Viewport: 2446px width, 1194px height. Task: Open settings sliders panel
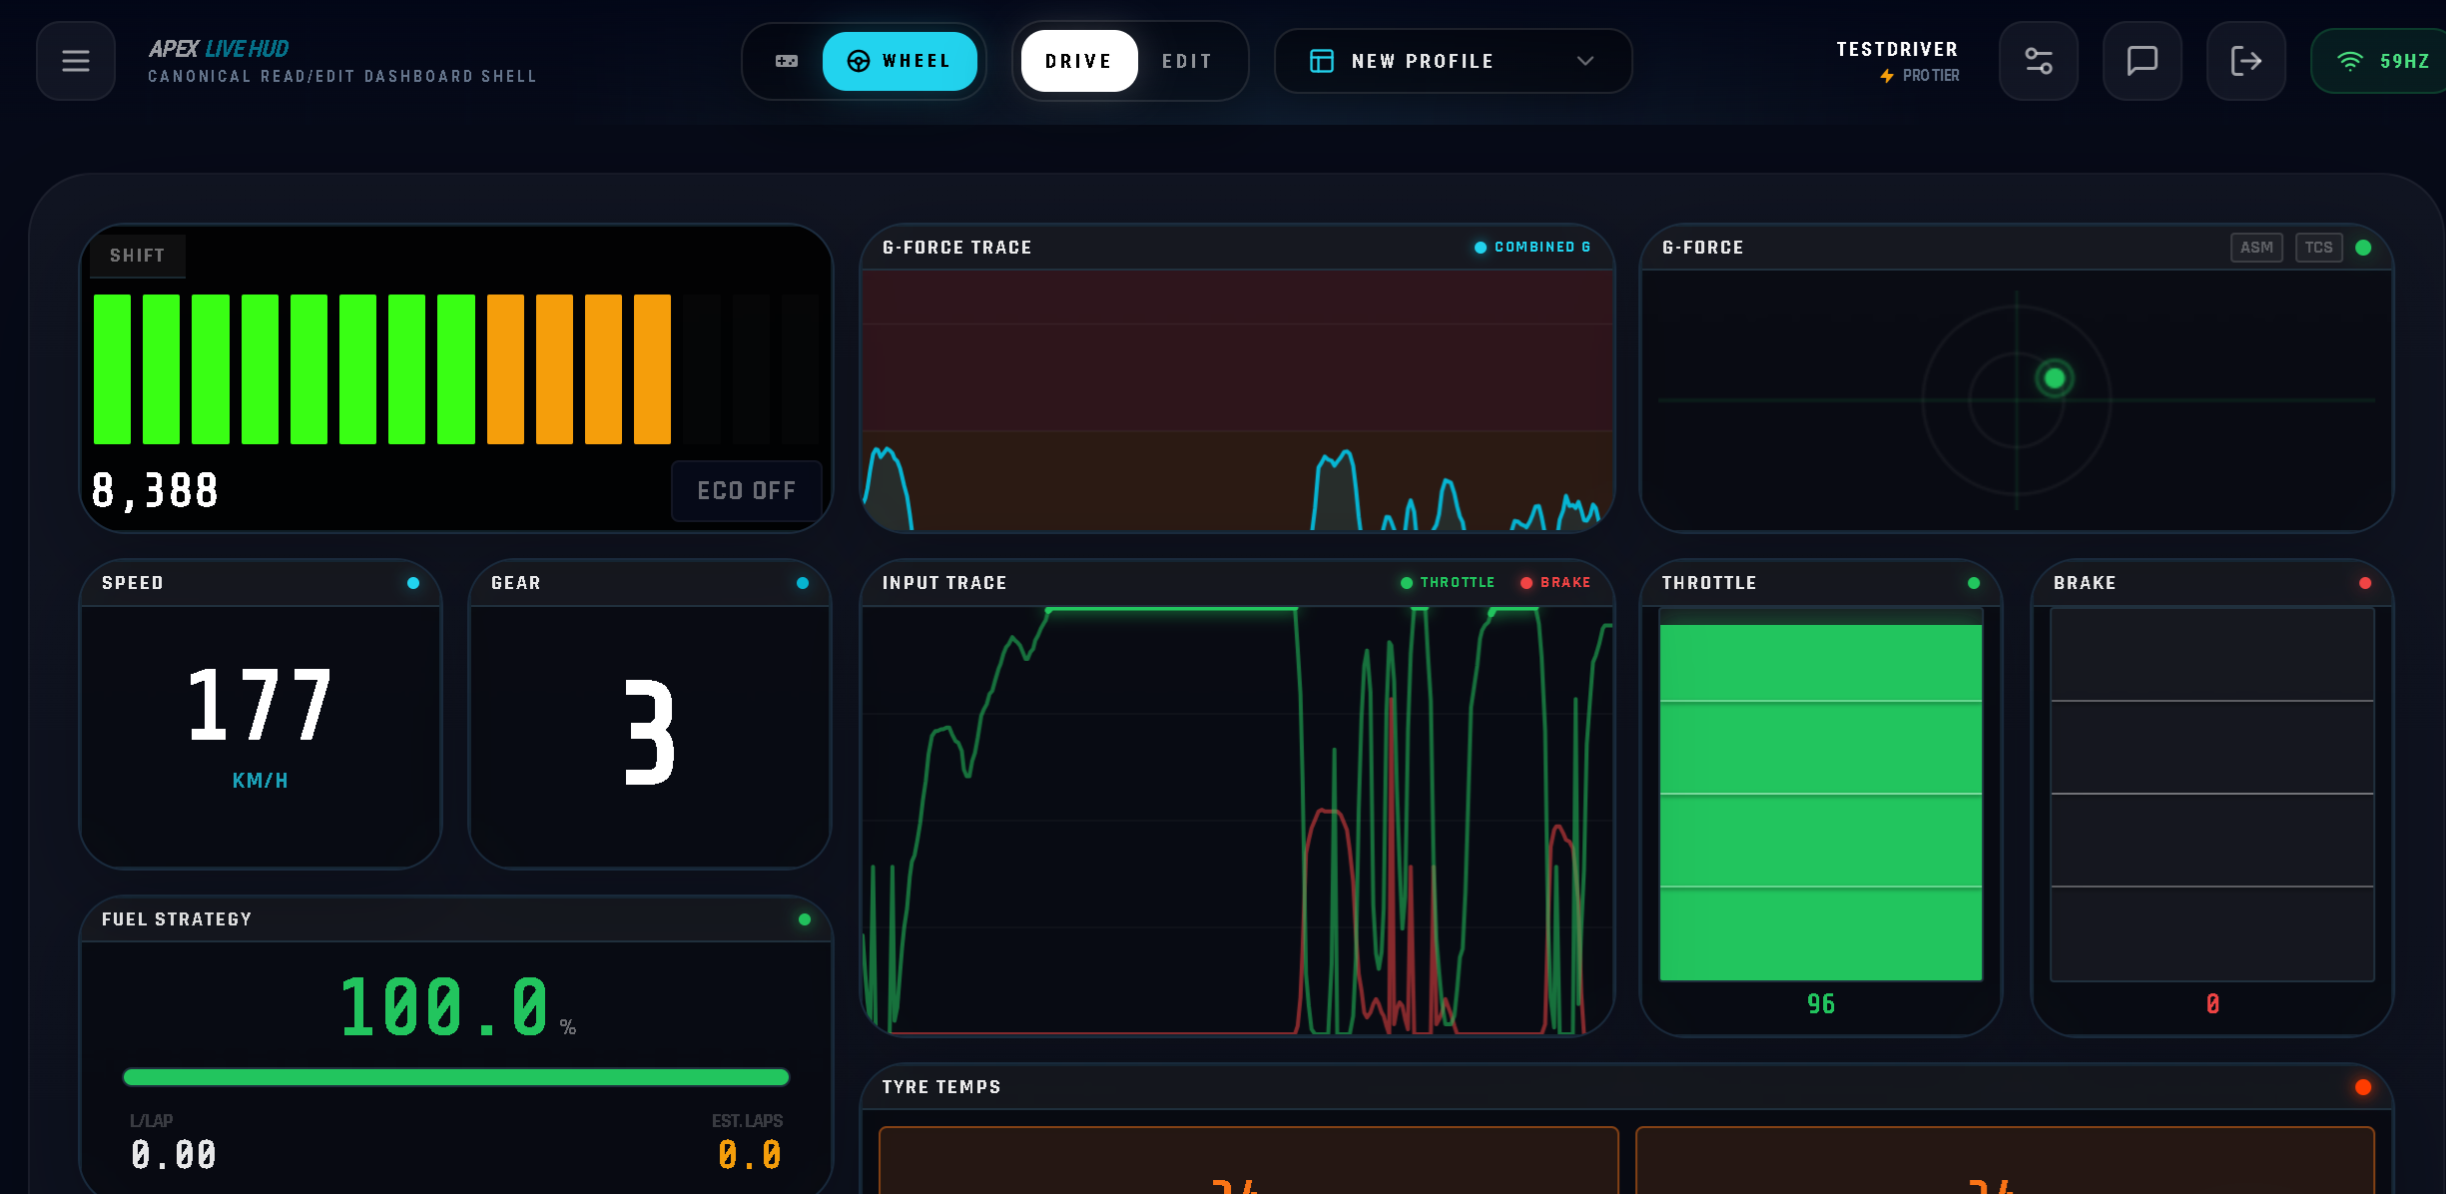coord(2039,61)
